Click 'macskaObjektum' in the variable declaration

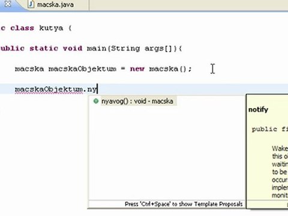[82, 69]
